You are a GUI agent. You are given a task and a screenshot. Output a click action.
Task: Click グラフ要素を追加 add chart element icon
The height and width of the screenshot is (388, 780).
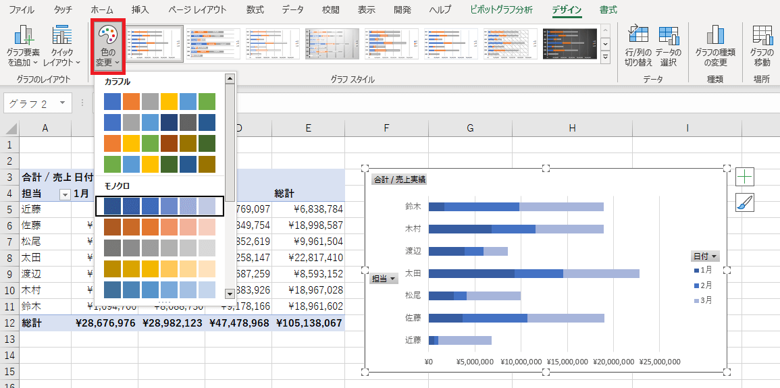23,47
